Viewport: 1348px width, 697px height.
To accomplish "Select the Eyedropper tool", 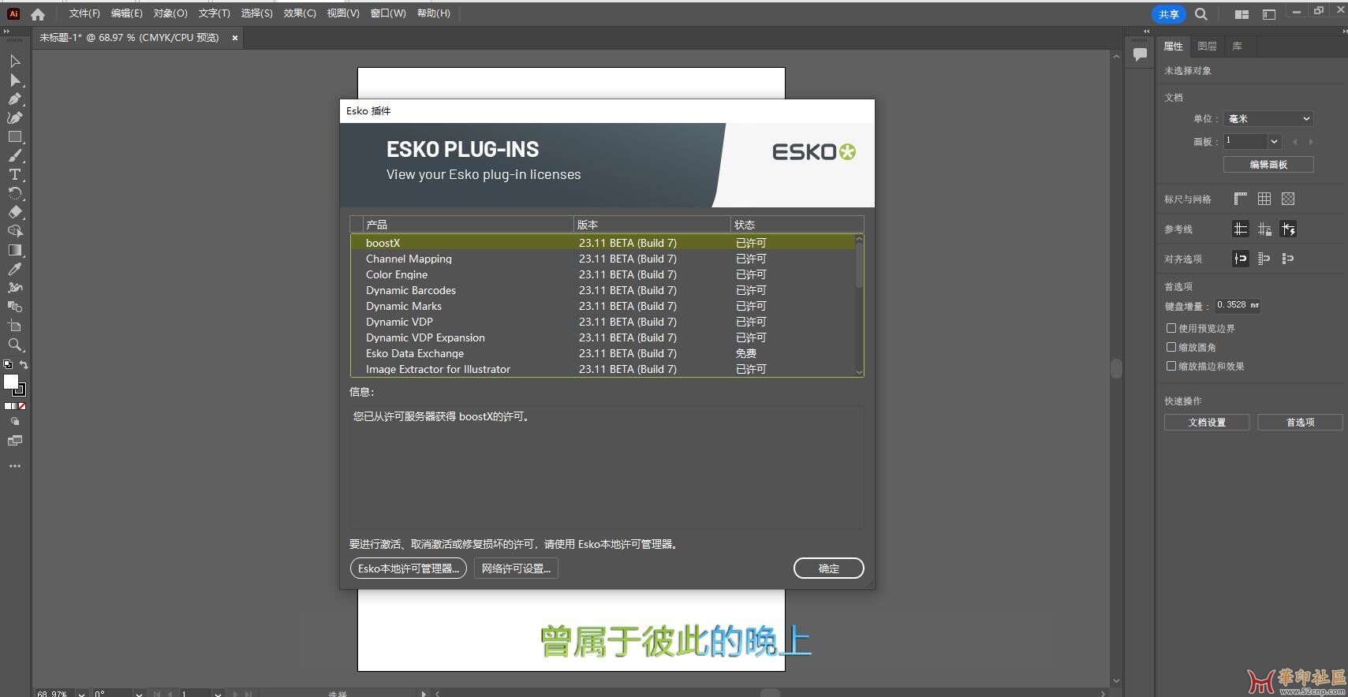I will pyautogui.click(x=15, y=270).
